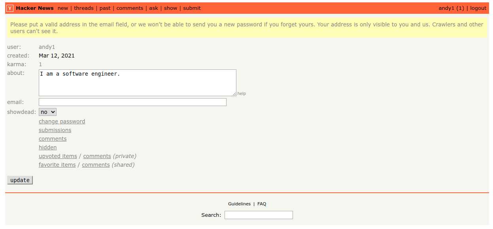
Task: Click the created date Mar 12, 2021
Action: pyautogui.click(x=57, y=56)
